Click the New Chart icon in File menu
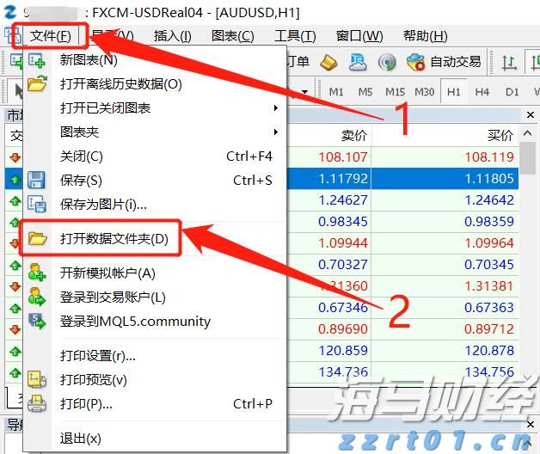The height and width of the screenshot is (454, 540). (36, 60)
